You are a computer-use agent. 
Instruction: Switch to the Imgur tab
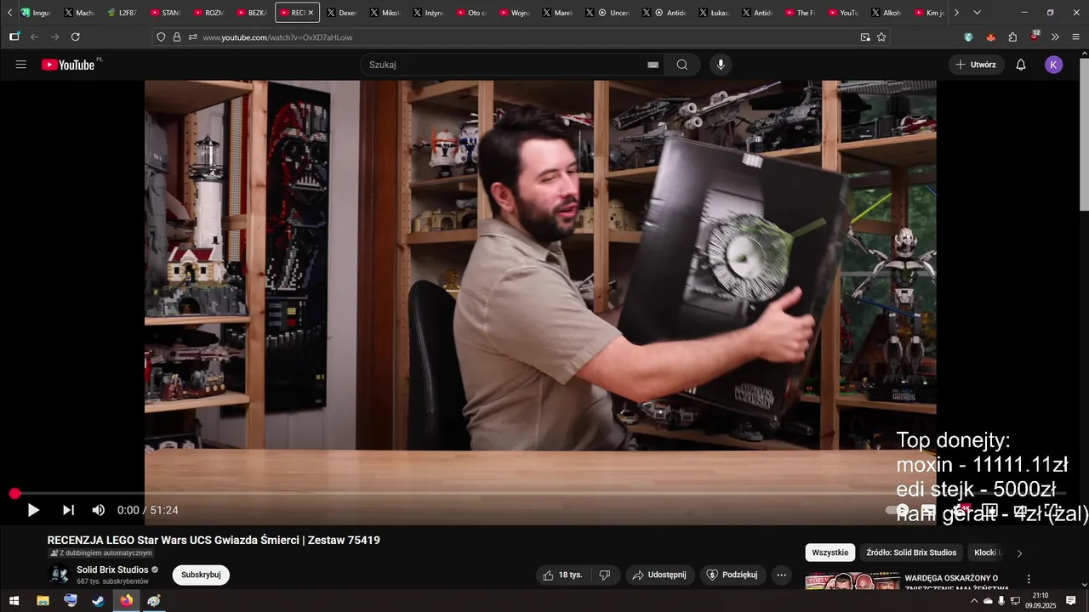[37, 13]
